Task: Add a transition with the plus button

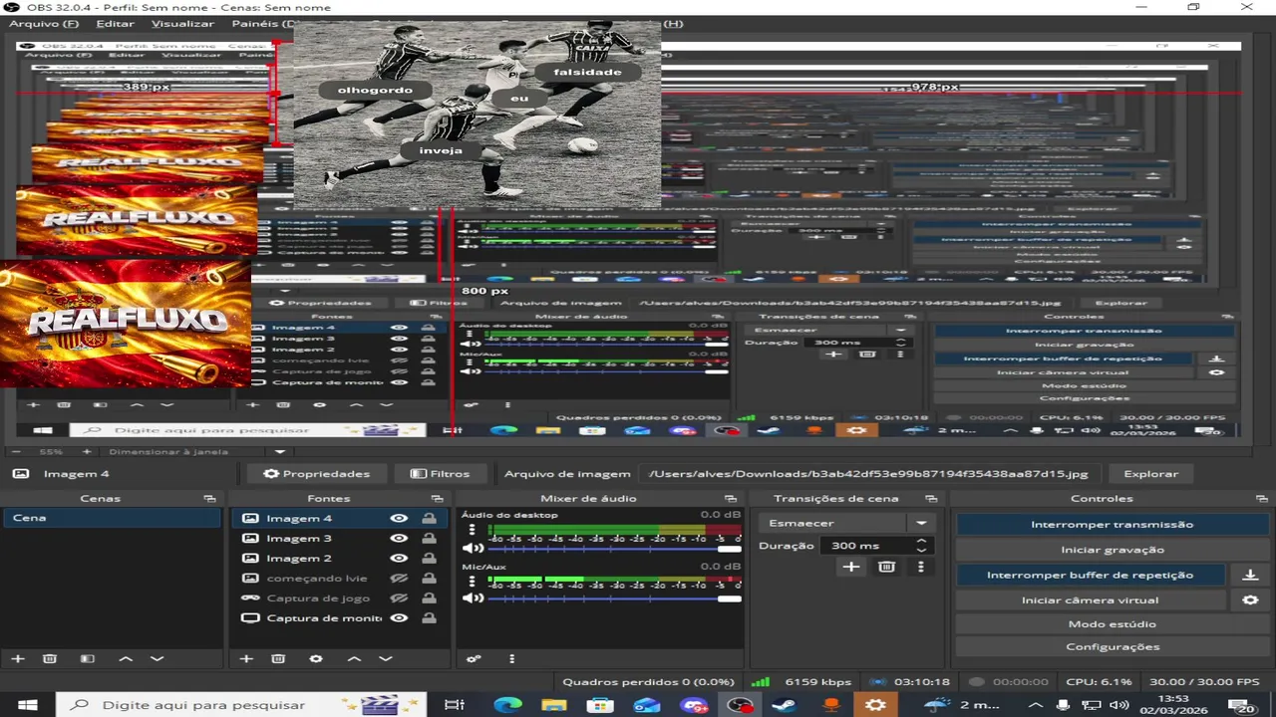Action: 850,567
